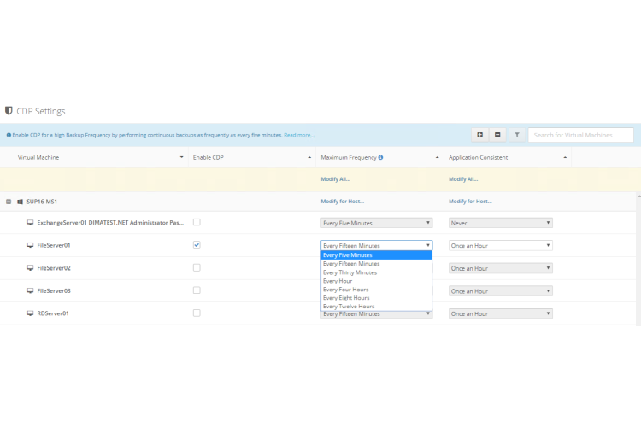Click the Windows host icon beside SUP16-MS1

(20, 202)
